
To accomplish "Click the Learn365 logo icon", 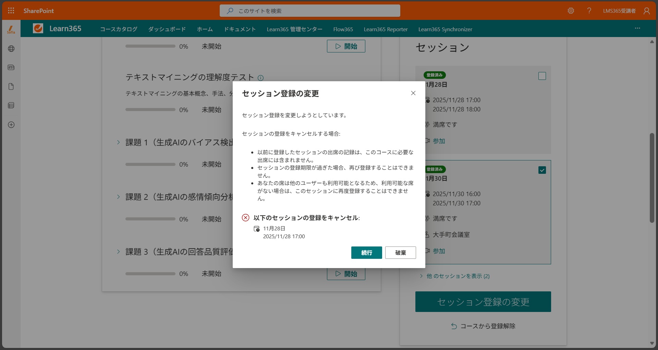I will tap(38, 28).
